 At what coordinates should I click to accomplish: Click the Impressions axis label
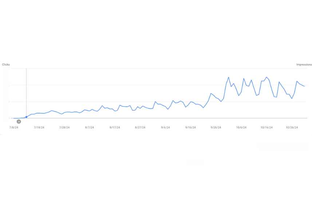[x=304, y=65]
